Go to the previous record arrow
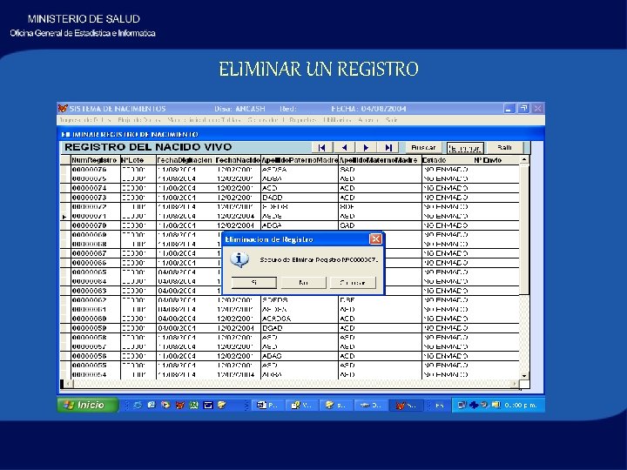The height and width of the screenshot is (470, 627). click(x=344, y=147)
